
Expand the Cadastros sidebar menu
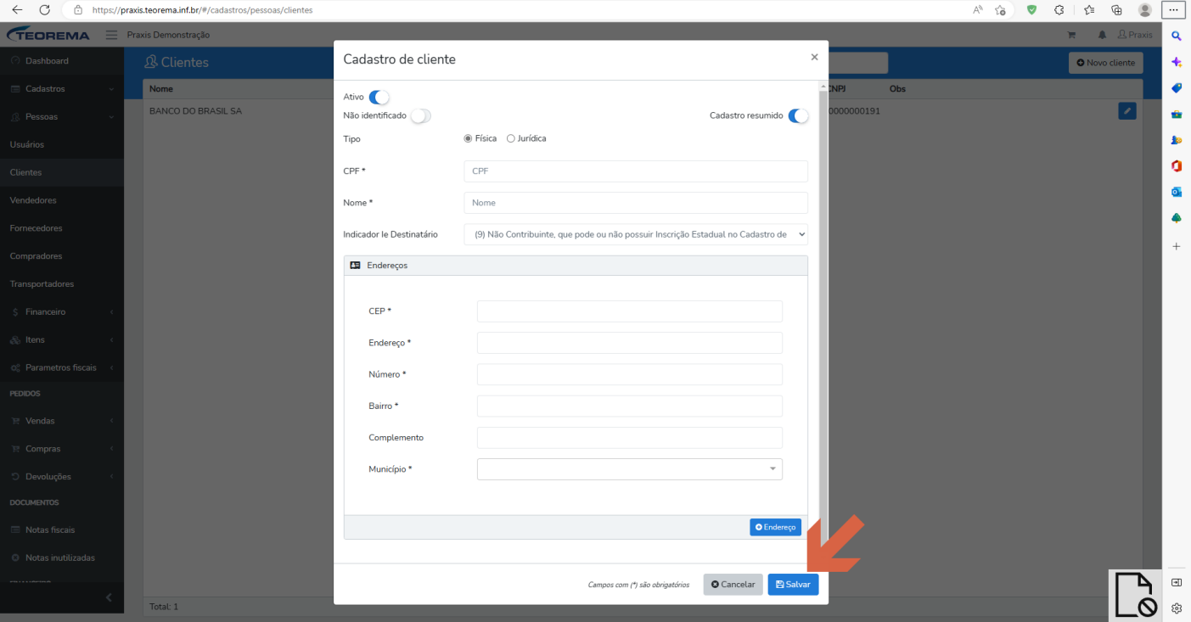62,89
